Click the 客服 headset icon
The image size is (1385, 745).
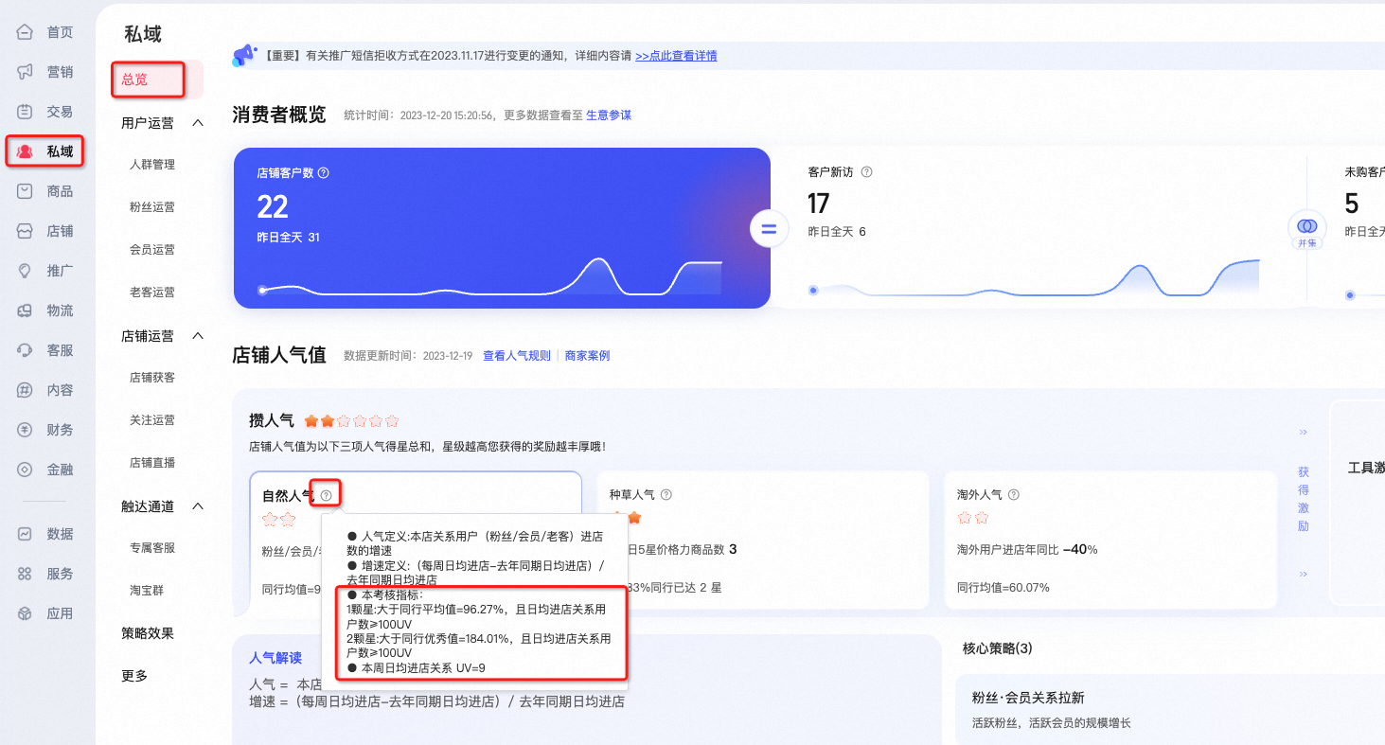pos(26,350)
